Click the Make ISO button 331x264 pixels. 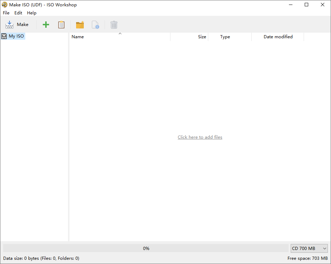17,25
